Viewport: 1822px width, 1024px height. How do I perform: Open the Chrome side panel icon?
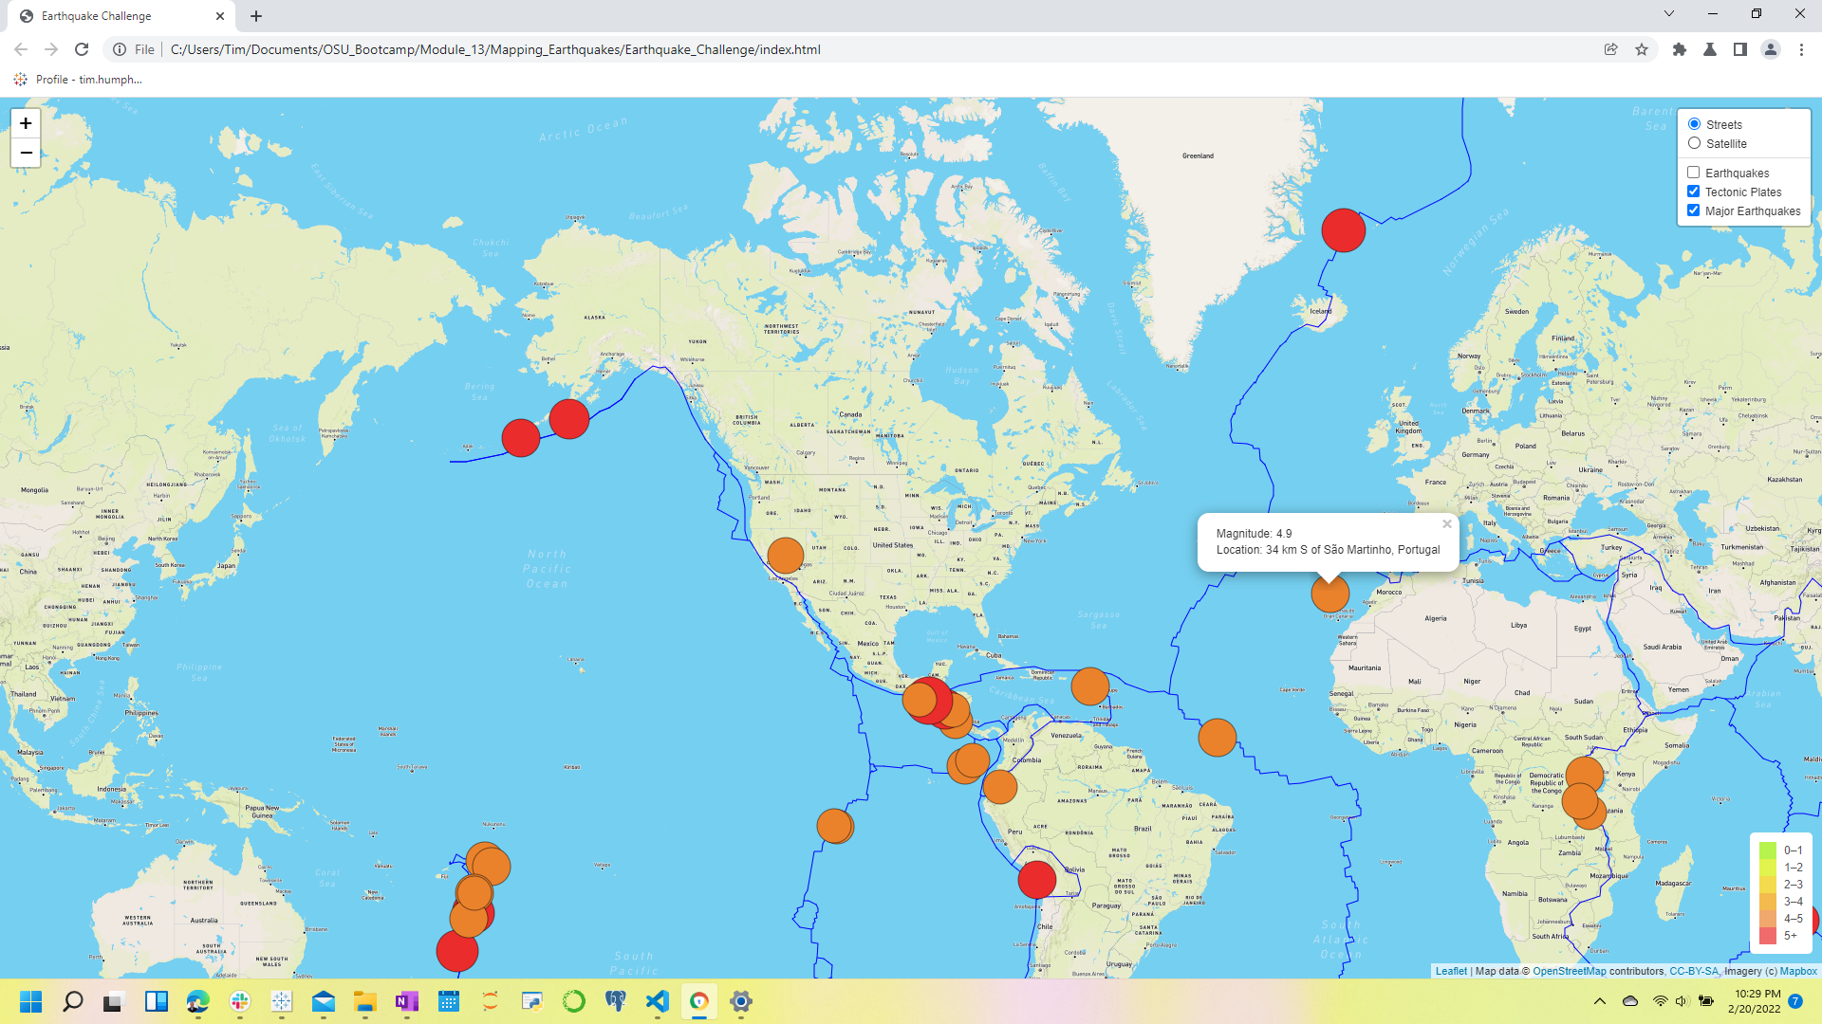point(1740,49)
